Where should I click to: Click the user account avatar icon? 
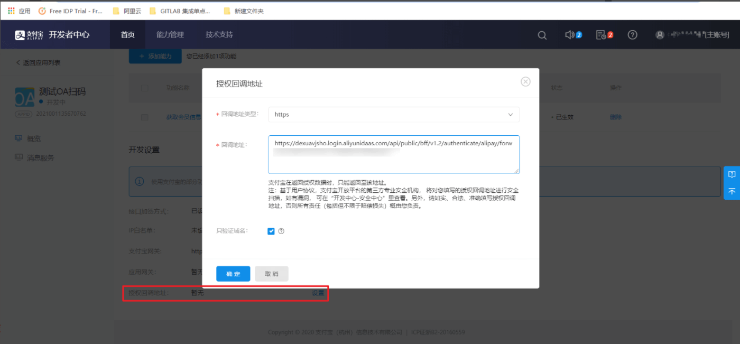click(660, 35)
